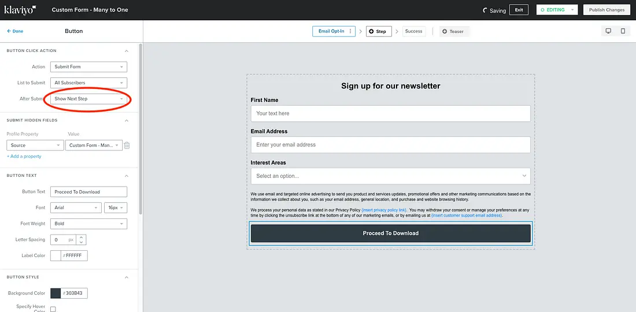
Task: Click the Publish Changes button
Action: point(607,10)
